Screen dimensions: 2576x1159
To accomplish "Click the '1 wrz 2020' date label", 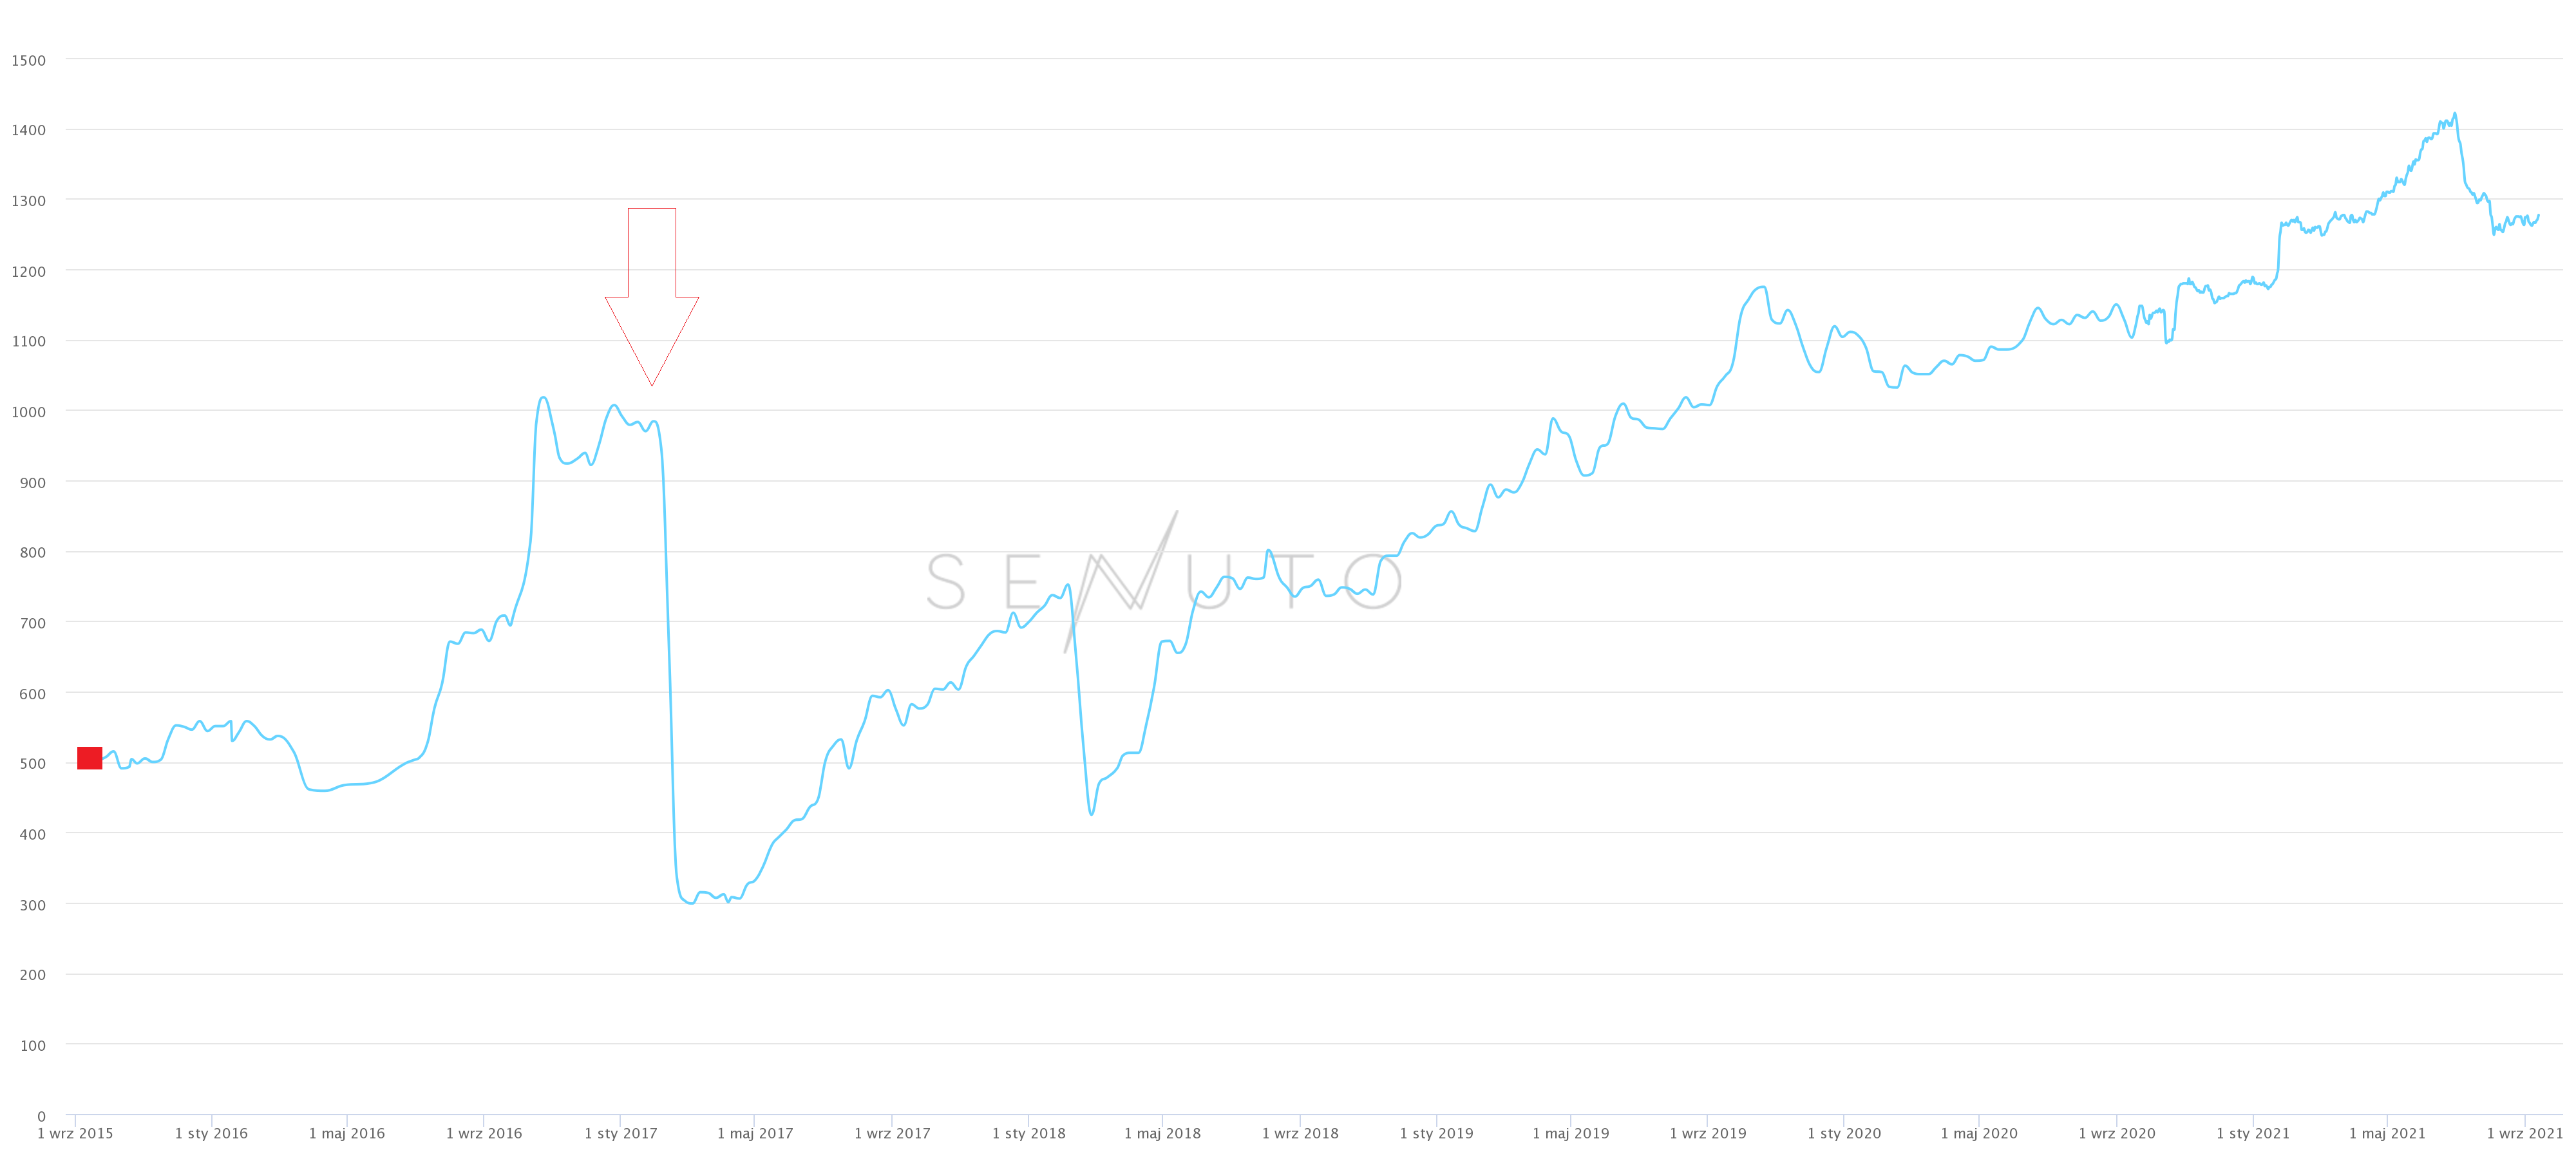I will 2117,1133.
